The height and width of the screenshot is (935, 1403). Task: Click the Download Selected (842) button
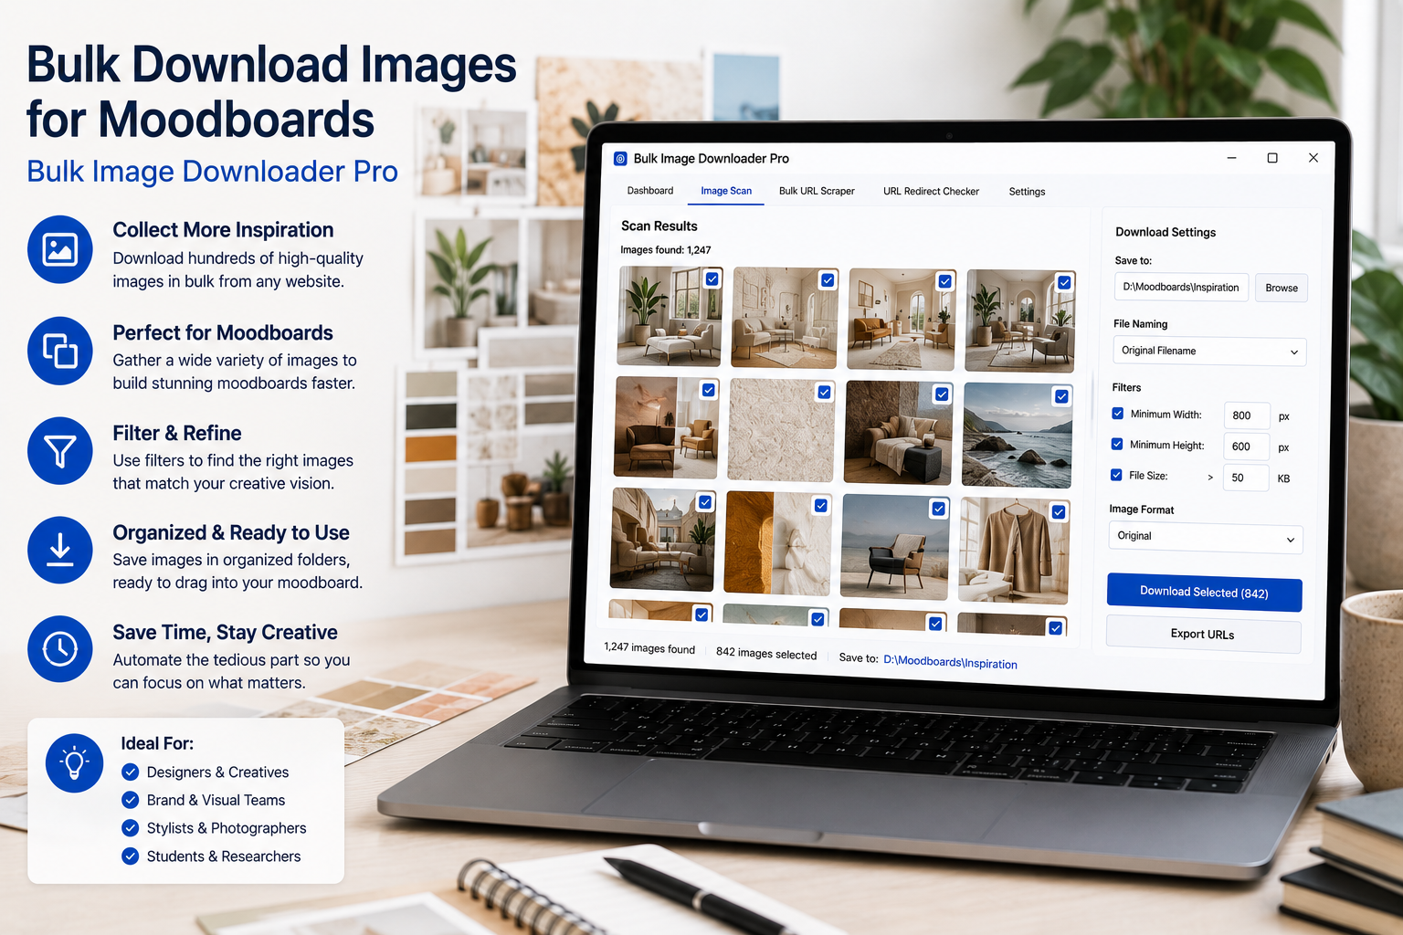pos(1204,593)
